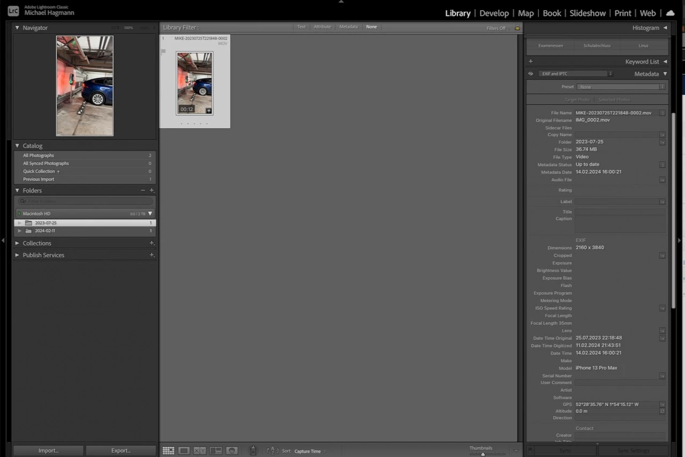Add new collection with plus icon
The image size is (685, 457).
pyautogui.click(x=152, y=243)
